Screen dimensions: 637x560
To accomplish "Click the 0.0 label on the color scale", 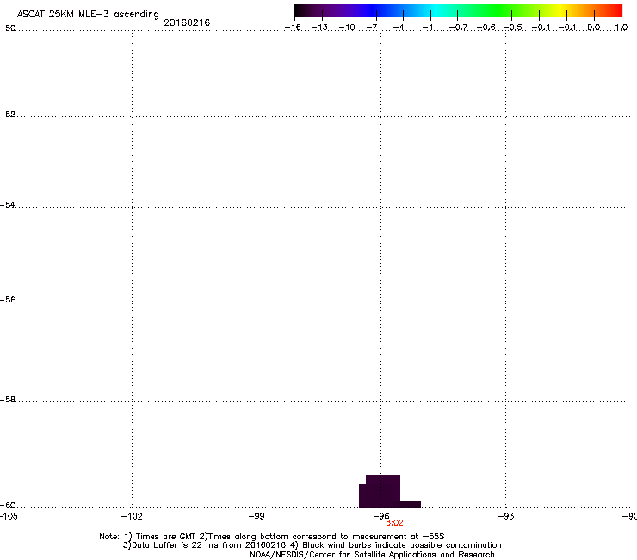I will click(594, 28).
